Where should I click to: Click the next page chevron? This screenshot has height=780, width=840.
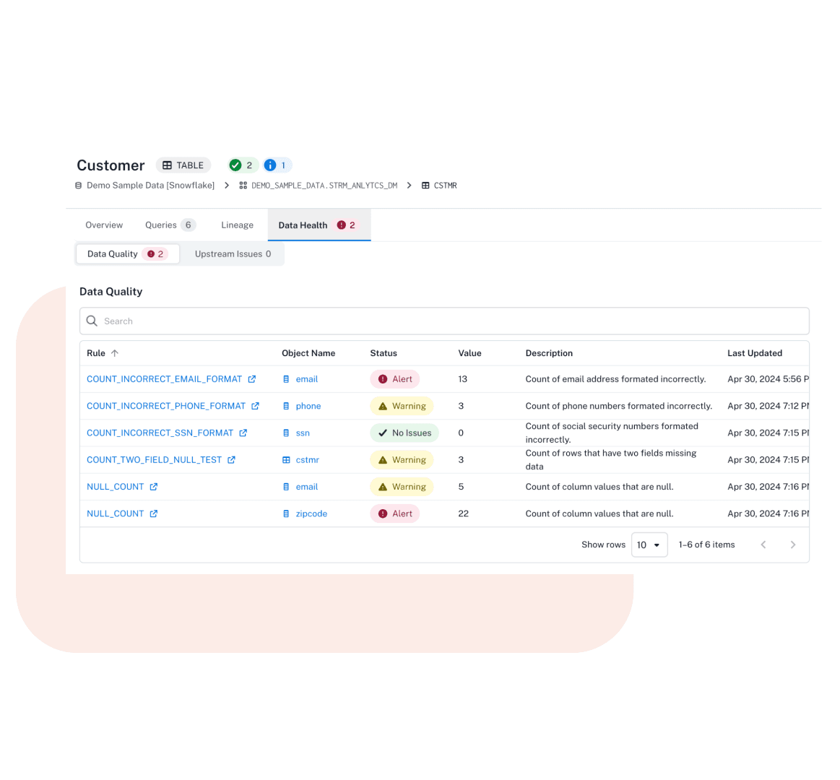[792, 545]
